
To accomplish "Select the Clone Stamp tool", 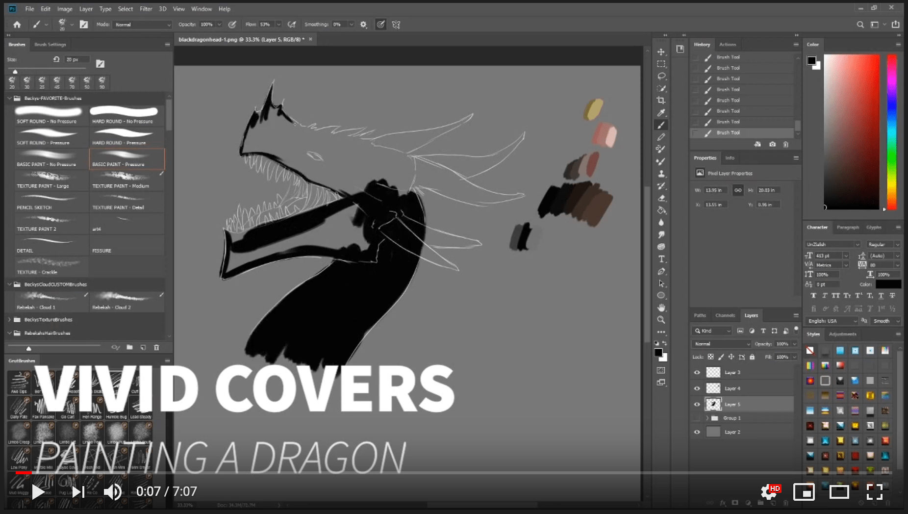I will [661, 174].
